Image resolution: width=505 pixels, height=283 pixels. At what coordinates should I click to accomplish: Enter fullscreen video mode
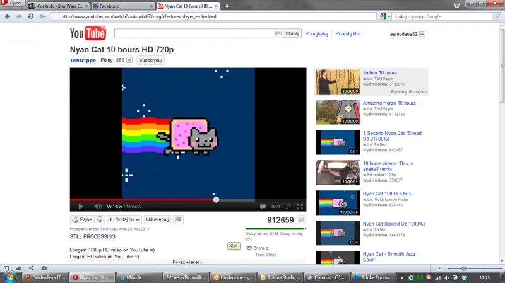click(300, 207)
